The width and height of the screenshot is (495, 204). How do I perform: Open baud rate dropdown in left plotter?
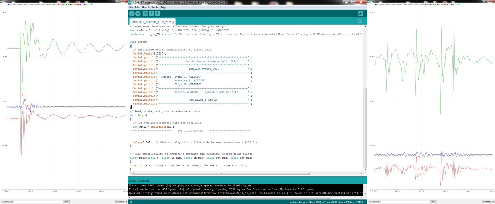click(7, 202)
